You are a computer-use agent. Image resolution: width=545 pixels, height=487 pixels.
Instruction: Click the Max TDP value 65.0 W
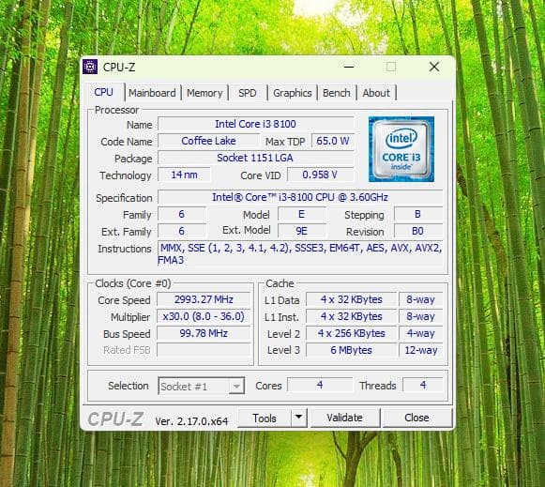click(333, 141)
